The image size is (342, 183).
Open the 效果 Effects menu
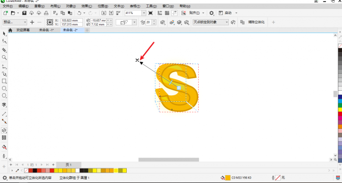(87, 6)
